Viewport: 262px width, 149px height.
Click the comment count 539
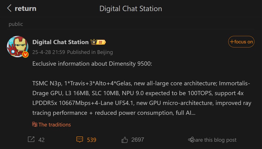click(91, 140)
